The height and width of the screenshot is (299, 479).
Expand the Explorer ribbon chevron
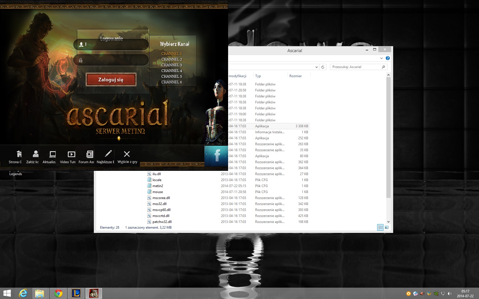[x=381, y=58]
